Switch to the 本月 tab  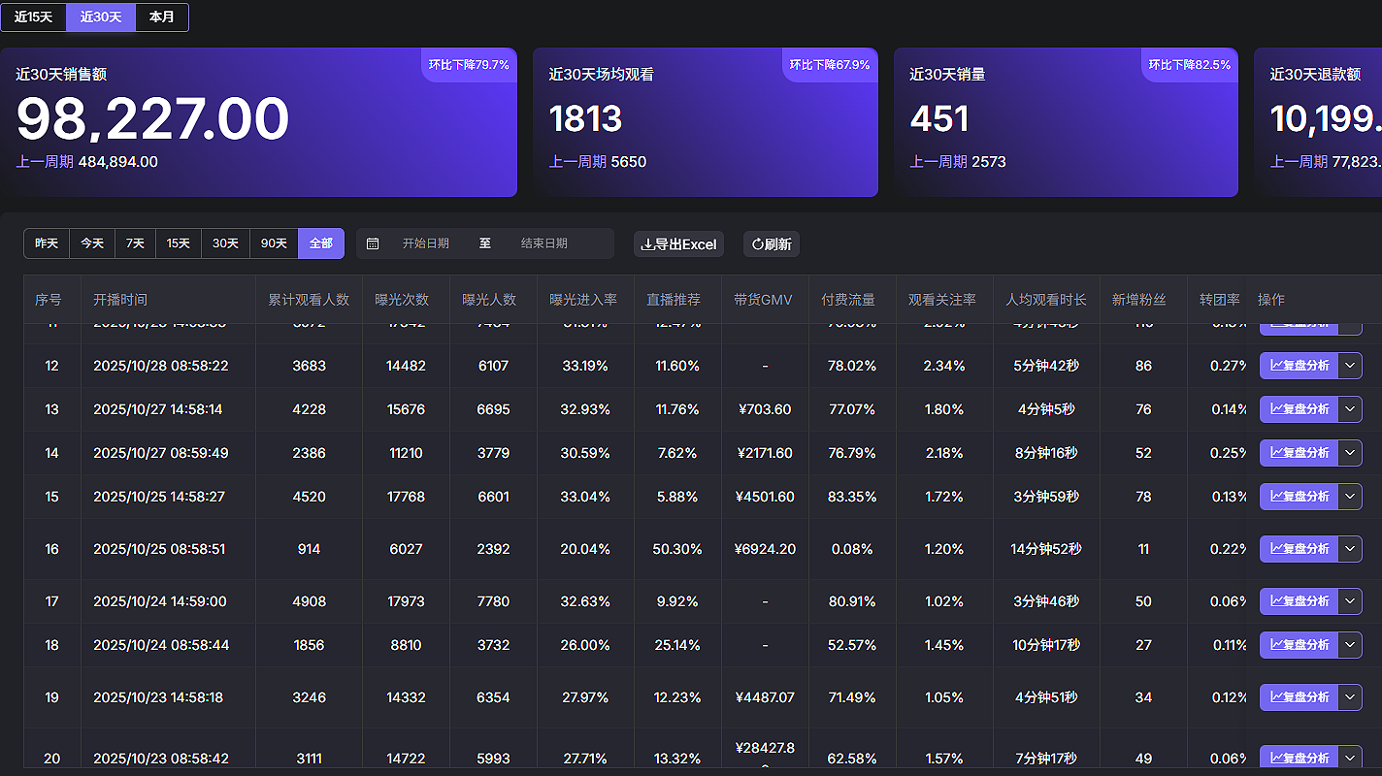point(162,17)
